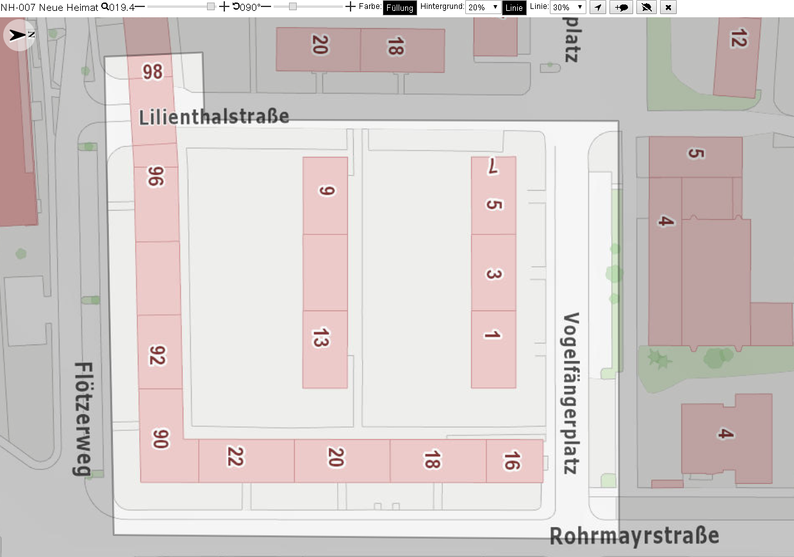Click the add comment bubble icon
Image resolution: width=794 pixels, height=557 pixels.
coord(621,8)
